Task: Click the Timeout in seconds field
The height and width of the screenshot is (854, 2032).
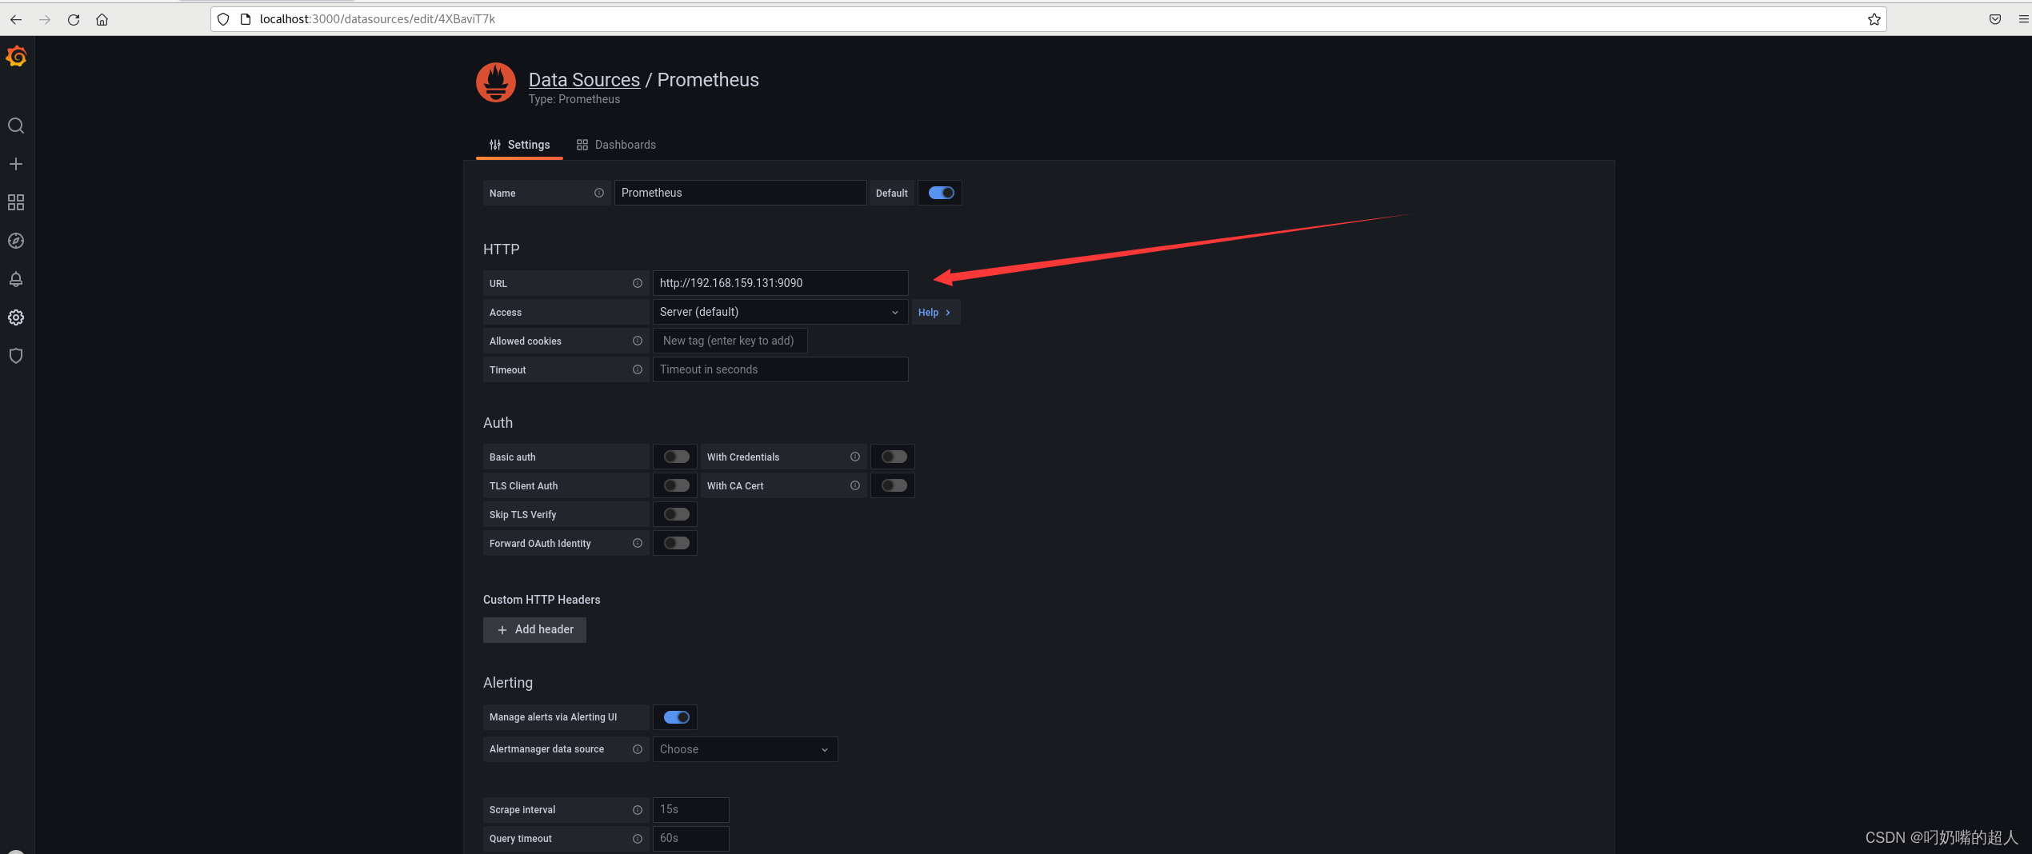Action: (x=780, y=369)
